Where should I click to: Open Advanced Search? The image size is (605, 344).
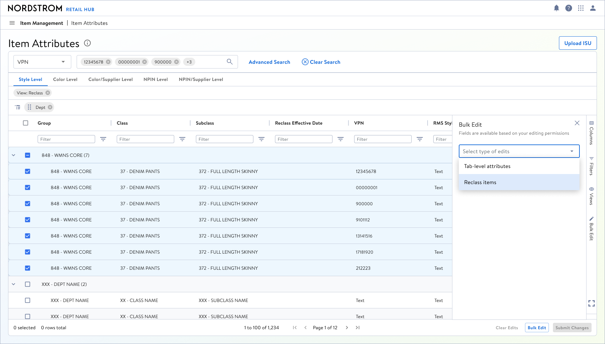pyautogui.click(x=269, y=62)
